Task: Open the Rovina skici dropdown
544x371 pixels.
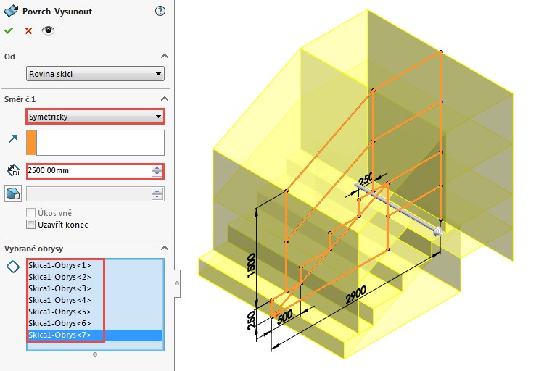Action: tap(95, 74)
